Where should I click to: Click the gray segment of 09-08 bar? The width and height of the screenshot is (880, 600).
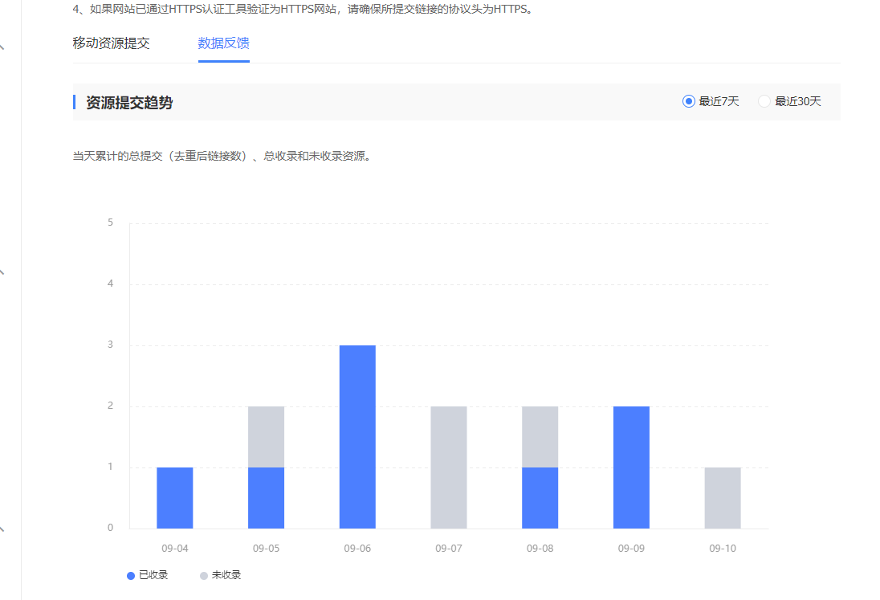(540, 437)
